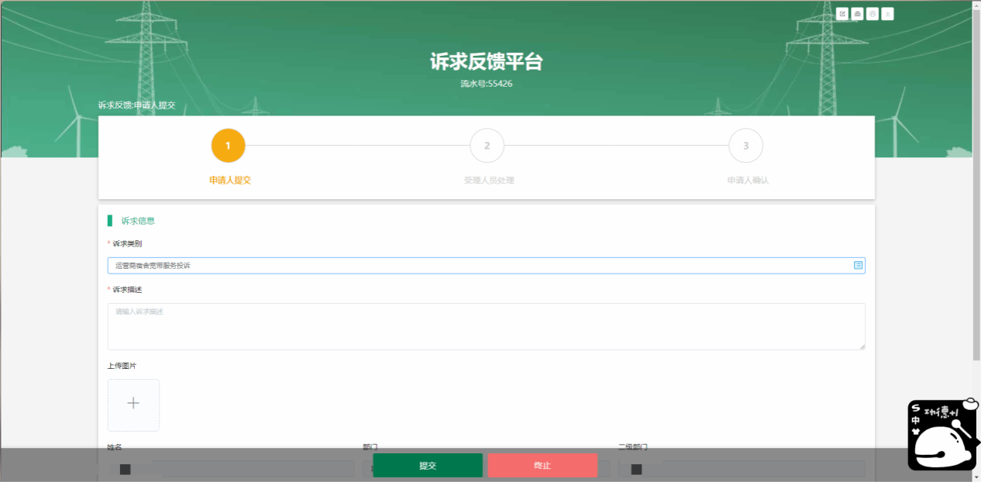The height and width of the screenshot is (482, 981).
Task: Open the list picker icon in 诉求类别 field
Action: (858, 265)
